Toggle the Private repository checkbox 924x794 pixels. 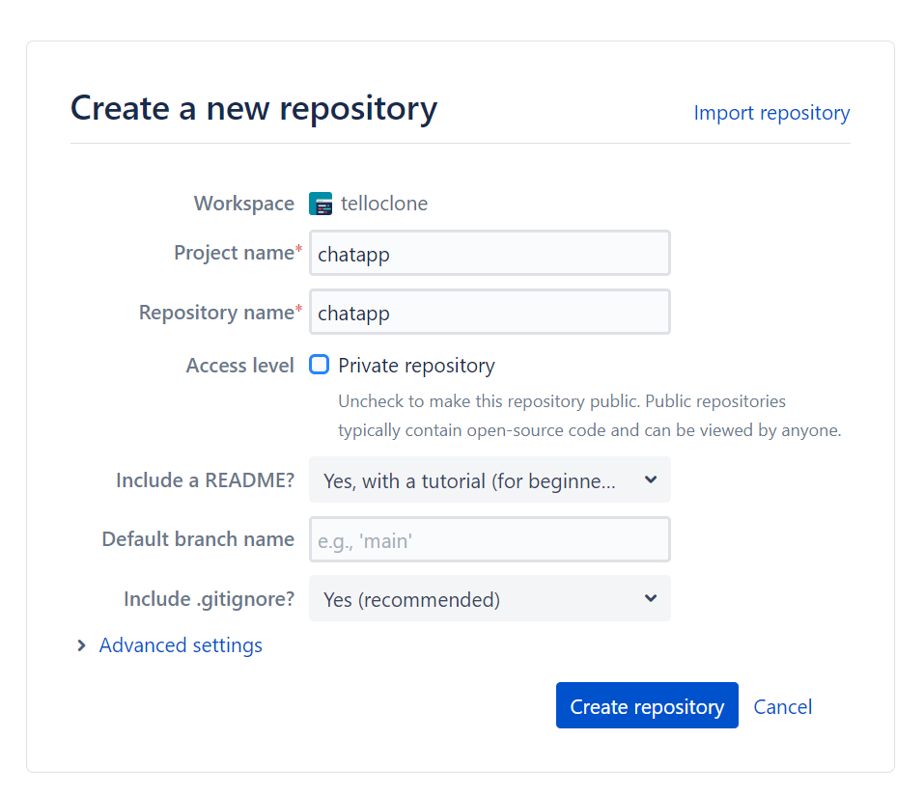click(320, 365)
